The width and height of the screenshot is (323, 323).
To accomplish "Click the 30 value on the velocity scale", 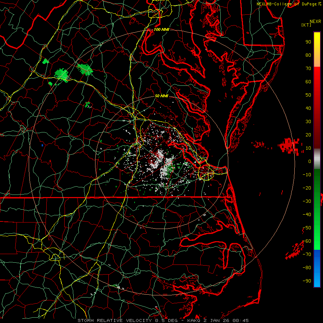I will pyautogui.click(x=308, y=122).
